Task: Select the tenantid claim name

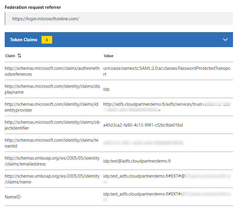Action: 52,143
